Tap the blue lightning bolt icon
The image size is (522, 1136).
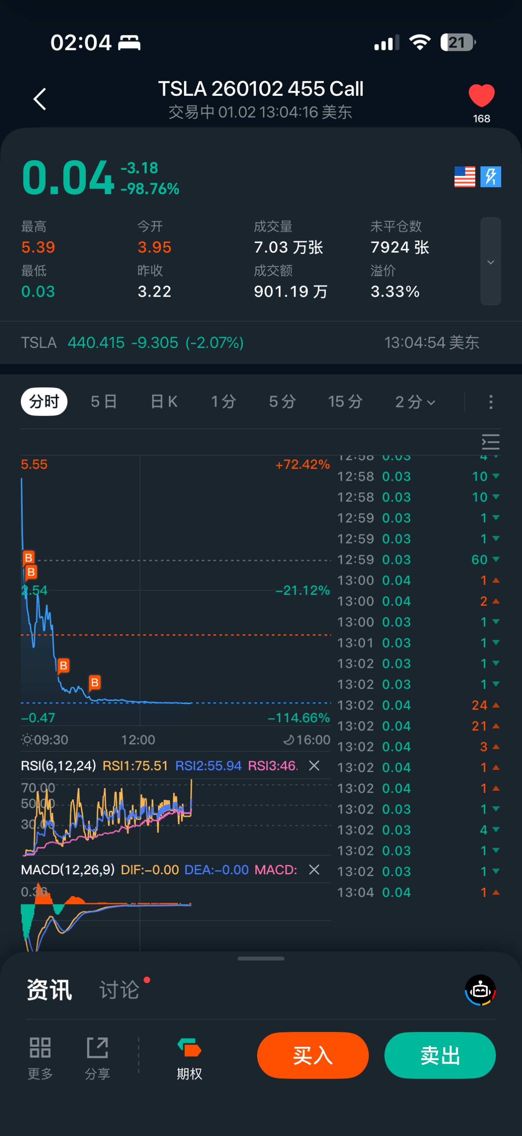[490, 177]
